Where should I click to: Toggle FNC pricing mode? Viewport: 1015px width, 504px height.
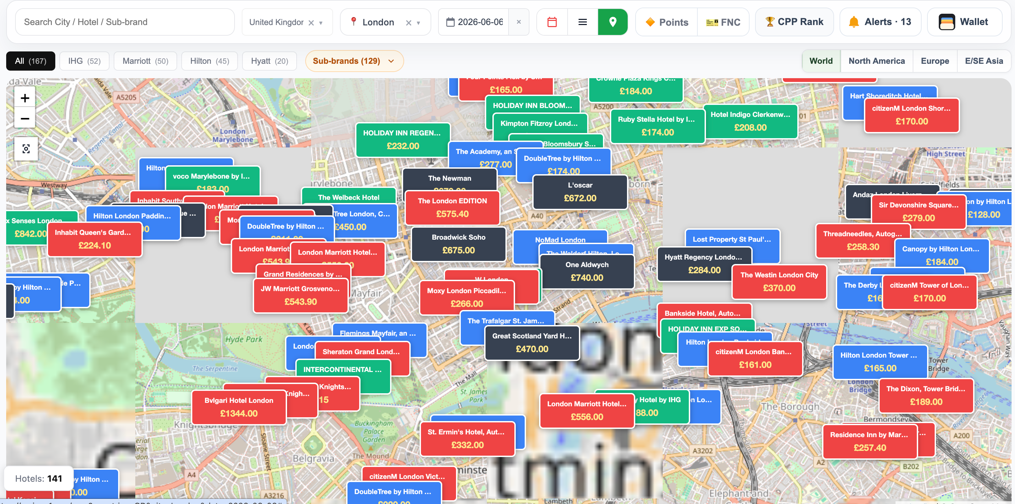point(723,22)
